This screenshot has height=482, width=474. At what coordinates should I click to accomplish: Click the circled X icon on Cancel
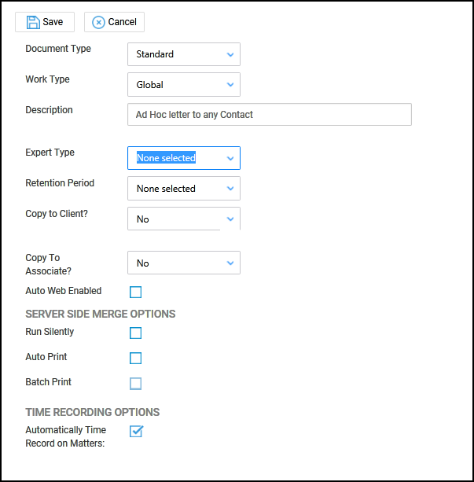(x=98, y=22)
